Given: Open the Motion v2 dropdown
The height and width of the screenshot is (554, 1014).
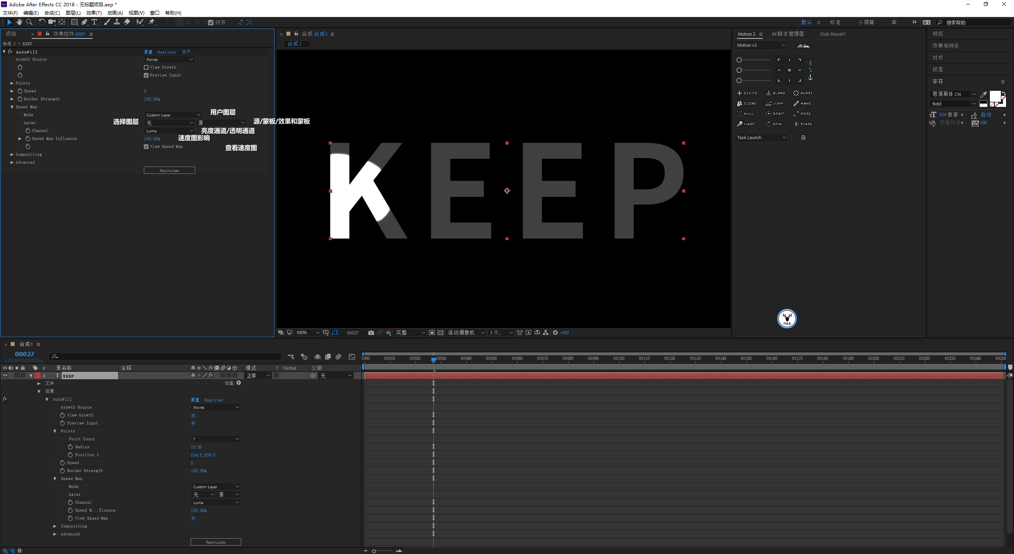Looking at the screenshot, I should coord(760,45).
